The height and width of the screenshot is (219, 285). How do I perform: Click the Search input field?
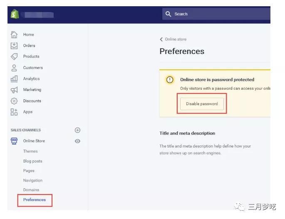(216, 14)
